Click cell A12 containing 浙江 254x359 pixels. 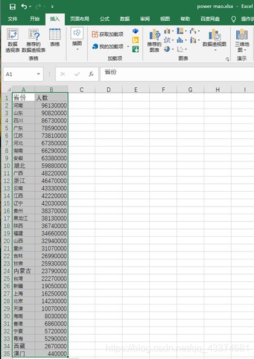point(24,180)
